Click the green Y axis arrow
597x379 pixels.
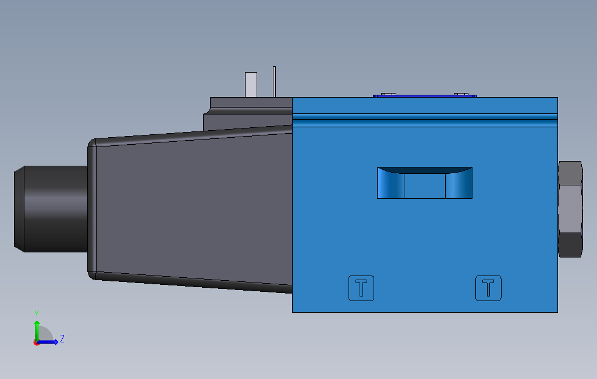coord(37,330)
